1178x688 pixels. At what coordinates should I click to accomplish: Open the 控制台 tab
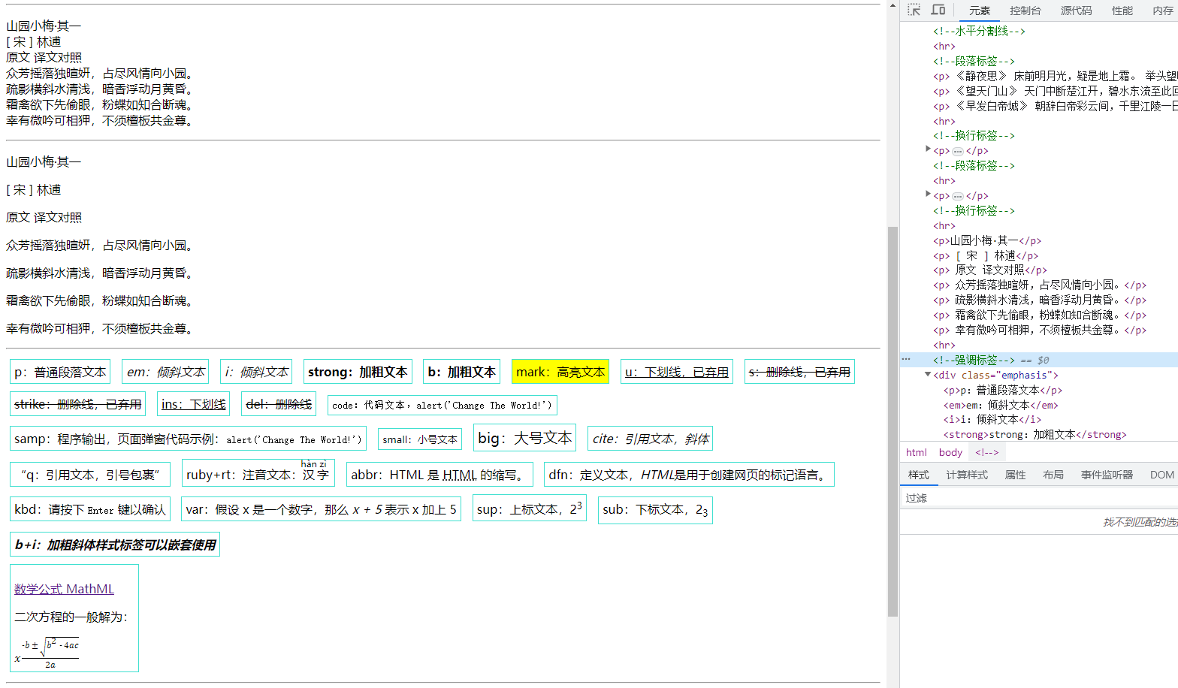click(1025, 11)
